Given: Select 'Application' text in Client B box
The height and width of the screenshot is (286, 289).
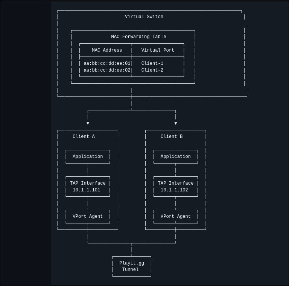Looking at the screenshot, I should 175,156.
